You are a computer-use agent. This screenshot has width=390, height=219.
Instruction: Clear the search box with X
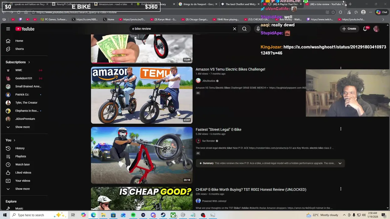[235, 29]
